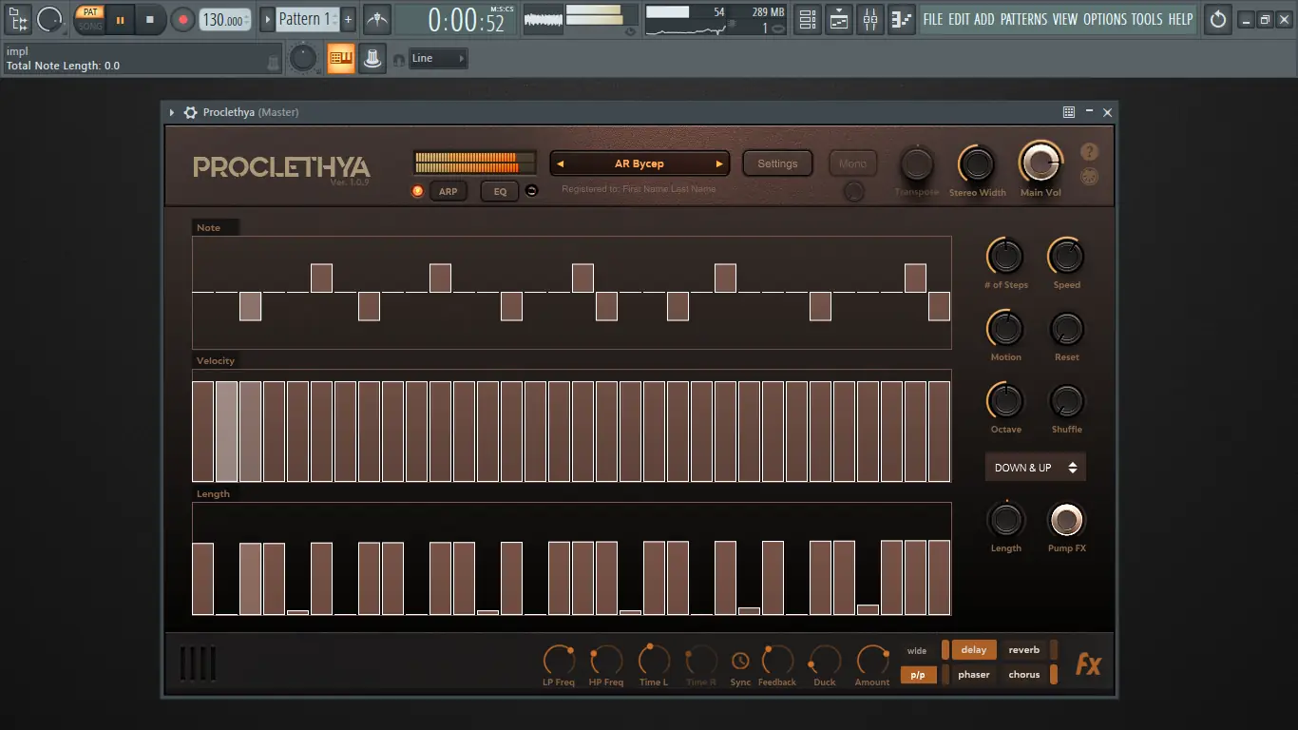
Task: Click the Settings button
Action: (x=777, y=163)
